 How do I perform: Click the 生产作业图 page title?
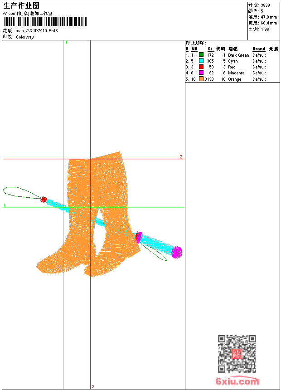click(x=21, y=5)
